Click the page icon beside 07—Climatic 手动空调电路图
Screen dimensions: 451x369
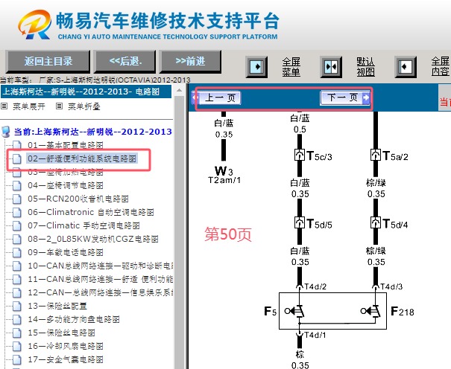(x=17, y=226)
